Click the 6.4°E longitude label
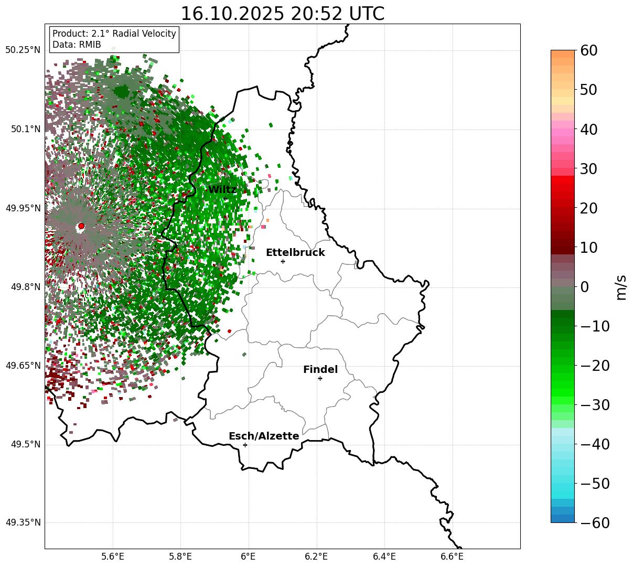This screenshot has width=633, height=567. [x=384, y=556]
